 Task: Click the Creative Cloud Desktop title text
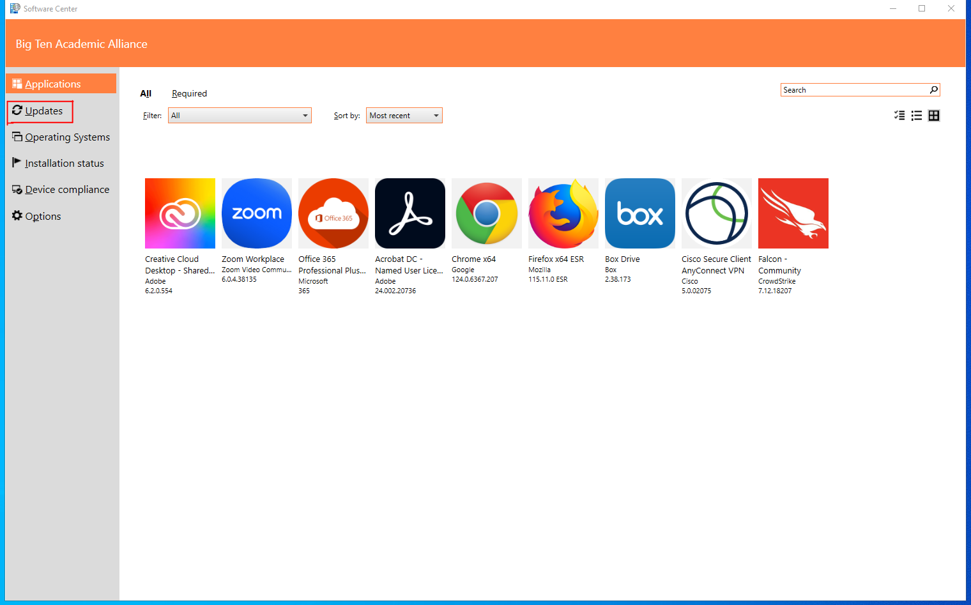pyautogui.click(x=180, y=264)
